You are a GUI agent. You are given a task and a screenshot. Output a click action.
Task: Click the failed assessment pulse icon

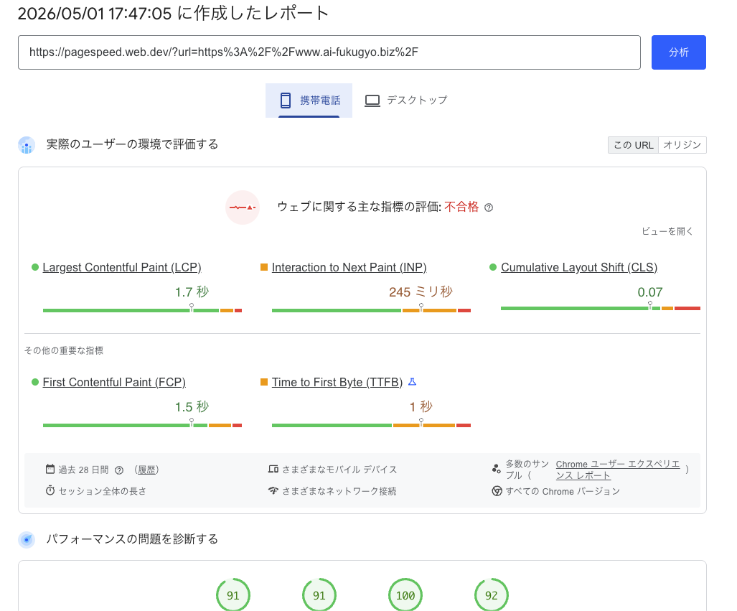(243, 207)
